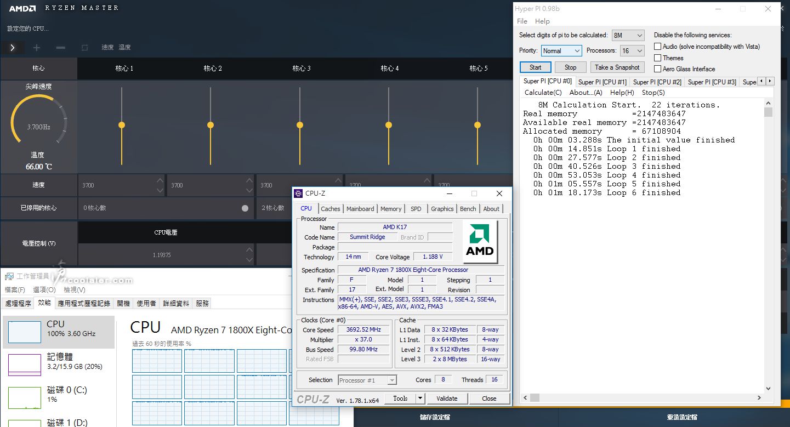Click the Core 5 (核心 5) speed slider handle
Screen dimensions: 790x427
pyautogui.click(x=478, y=125)
